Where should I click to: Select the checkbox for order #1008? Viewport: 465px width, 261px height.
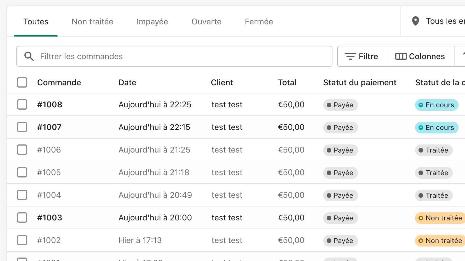coord(22,104)
